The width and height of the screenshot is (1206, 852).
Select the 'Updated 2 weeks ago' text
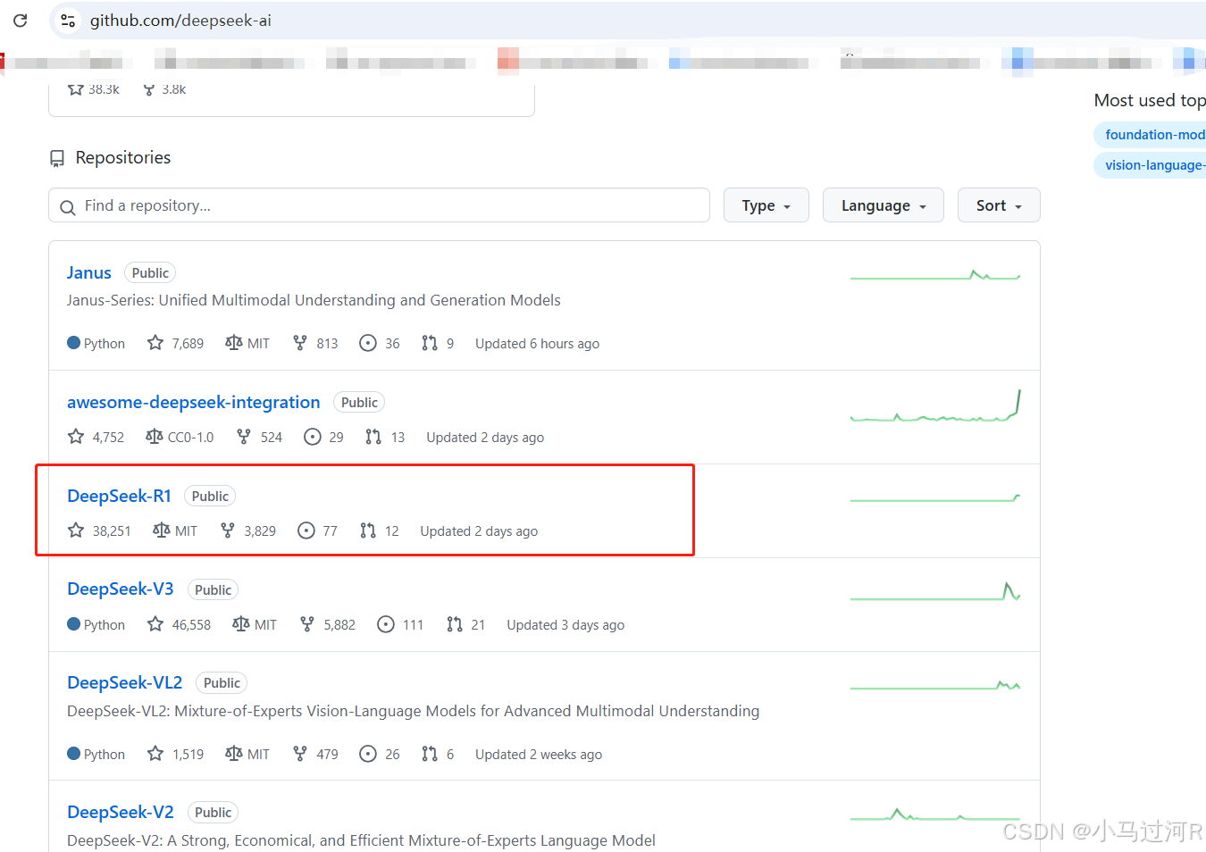[x=539, y=755]
